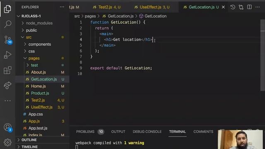265x149 pixels.
Task: Switch to the UseEffect.js editor tab
Action: pos(152,7)
